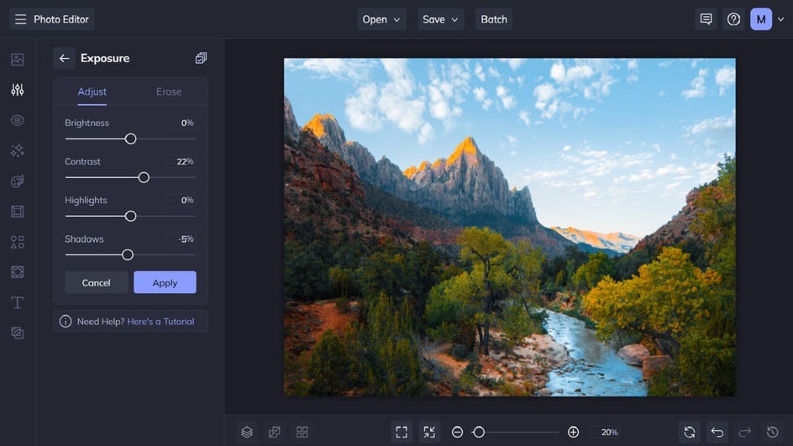Viewport: 793px width, 446px height.
Task: Open the Image Manager sidebar icon
Action: pos(17,59)
